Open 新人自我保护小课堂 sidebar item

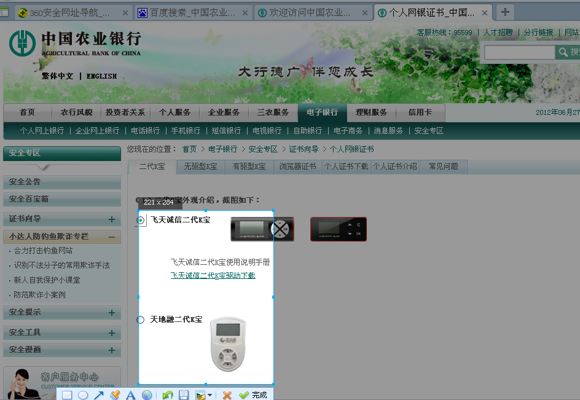pyautogui.click(x=47, y=280)
